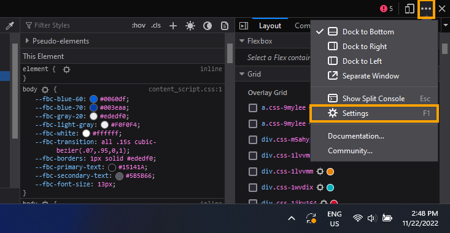This screenshot has height=233, width=450.
Task: Show hidden system tray icons
Action: click(x=291, y=218)
